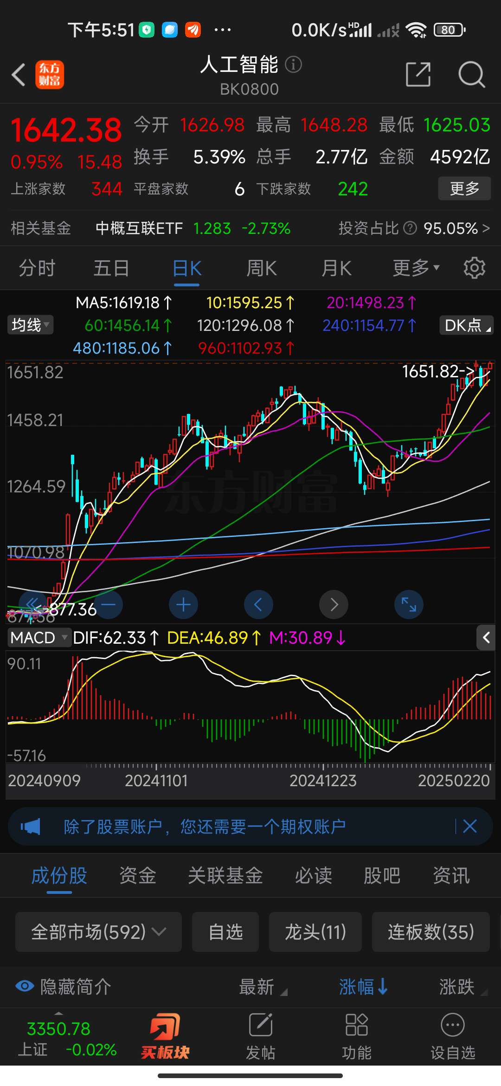The image size is (501, 1086).
Task: Zoom in chart with plus button
Action: (183, 604)
